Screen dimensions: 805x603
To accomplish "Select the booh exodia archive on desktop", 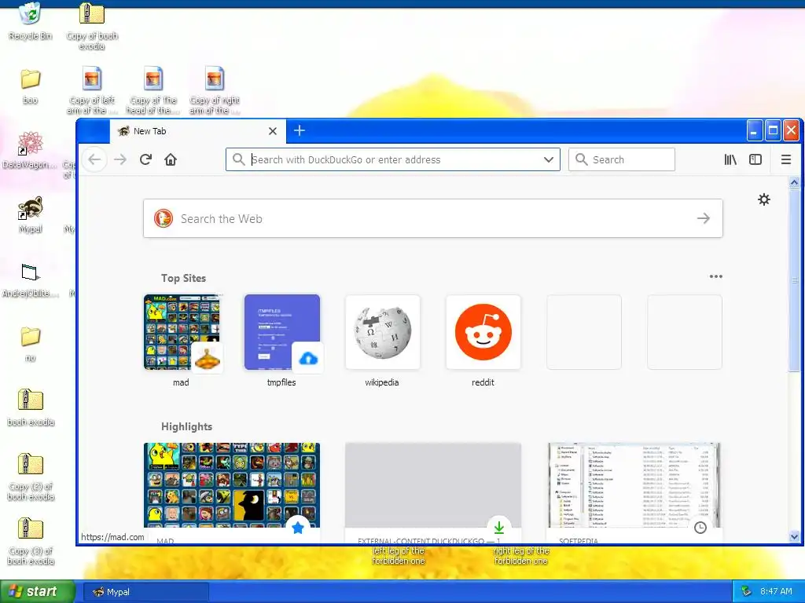I will [x=31, y=407].
